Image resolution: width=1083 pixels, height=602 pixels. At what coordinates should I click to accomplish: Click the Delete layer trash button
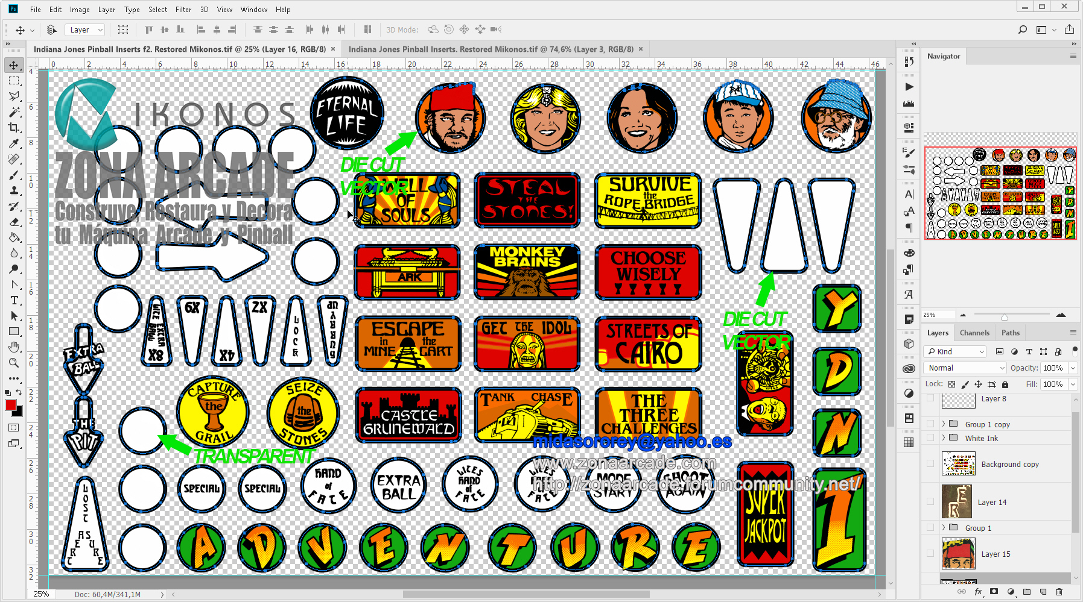(x=1059, y=591)
